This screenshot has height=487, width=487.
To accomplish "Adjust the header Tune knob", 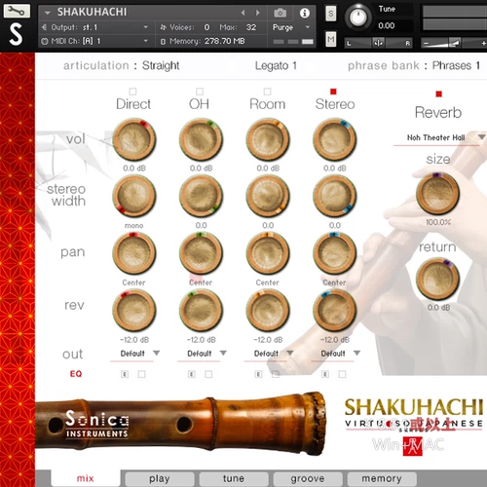I will click(x=358, y=18).
